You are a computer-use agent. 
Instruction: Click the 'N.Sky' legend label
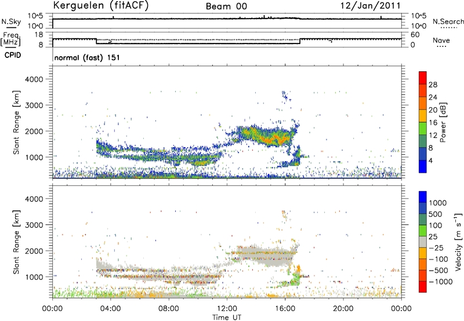pyautogui.click(x=11, y=21)
